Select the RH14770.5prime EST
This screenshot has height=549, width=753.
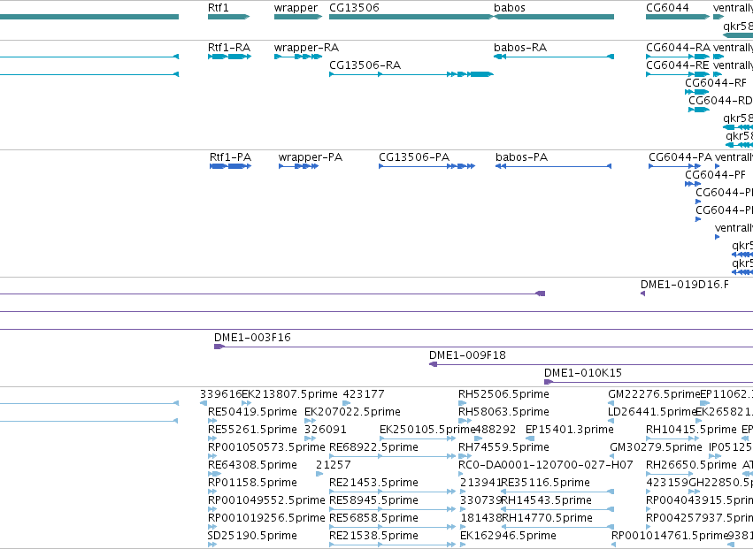[557, 528]
